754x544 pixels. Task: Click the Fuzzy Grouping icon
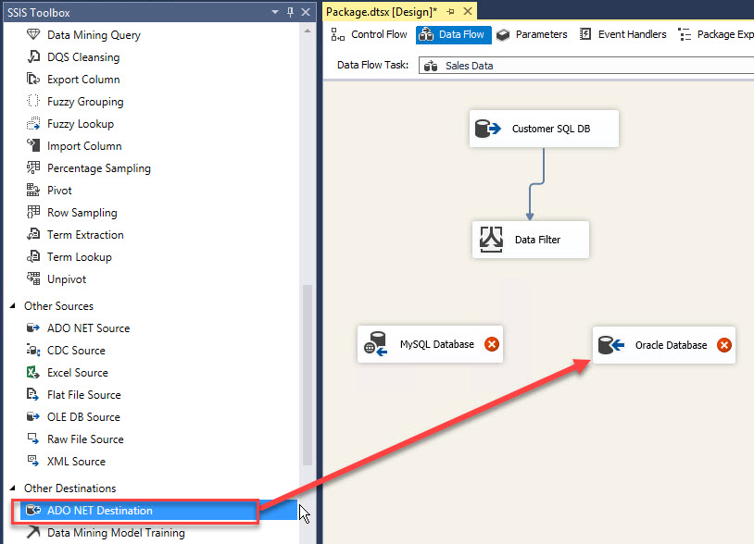coord(33,101)
